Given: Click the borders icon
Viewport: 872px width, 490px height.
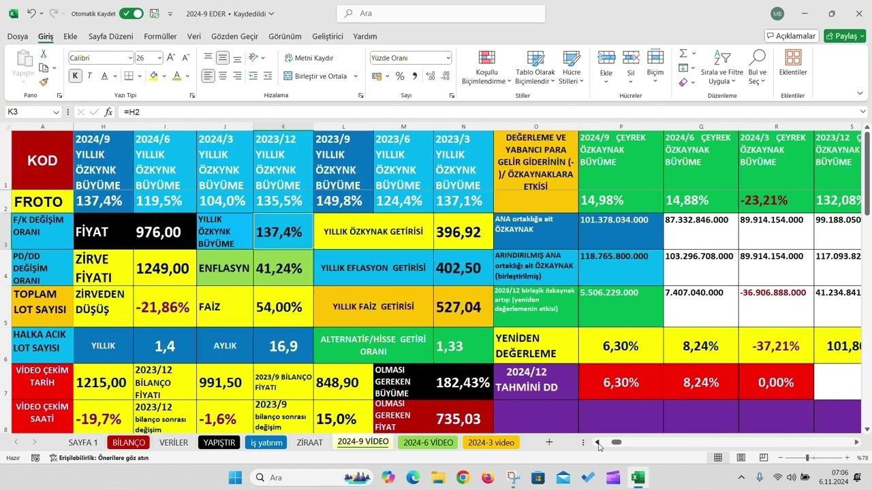Looking at the screenshot, I should (x=127, y=76).
